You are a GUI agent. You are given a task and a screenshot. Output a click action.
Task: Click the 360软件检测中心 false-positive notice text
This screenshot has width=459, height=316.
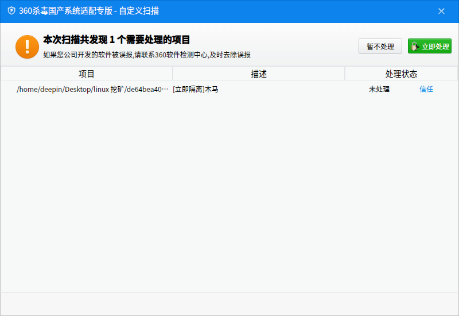click(x=147, y=55)
